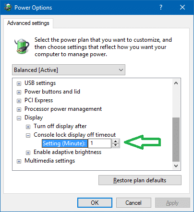Click the Cancel button
This screenshot has width=194, height=212.
coord(133,203)
